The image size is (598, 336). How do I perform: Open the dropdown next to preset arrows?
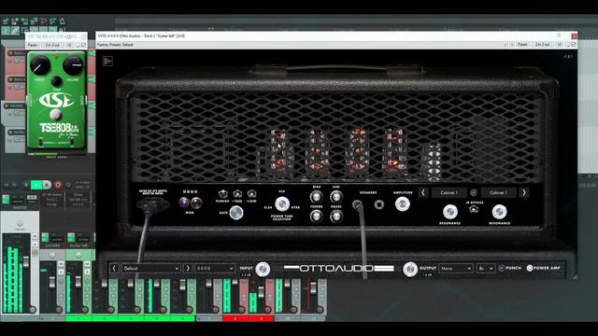215,268
